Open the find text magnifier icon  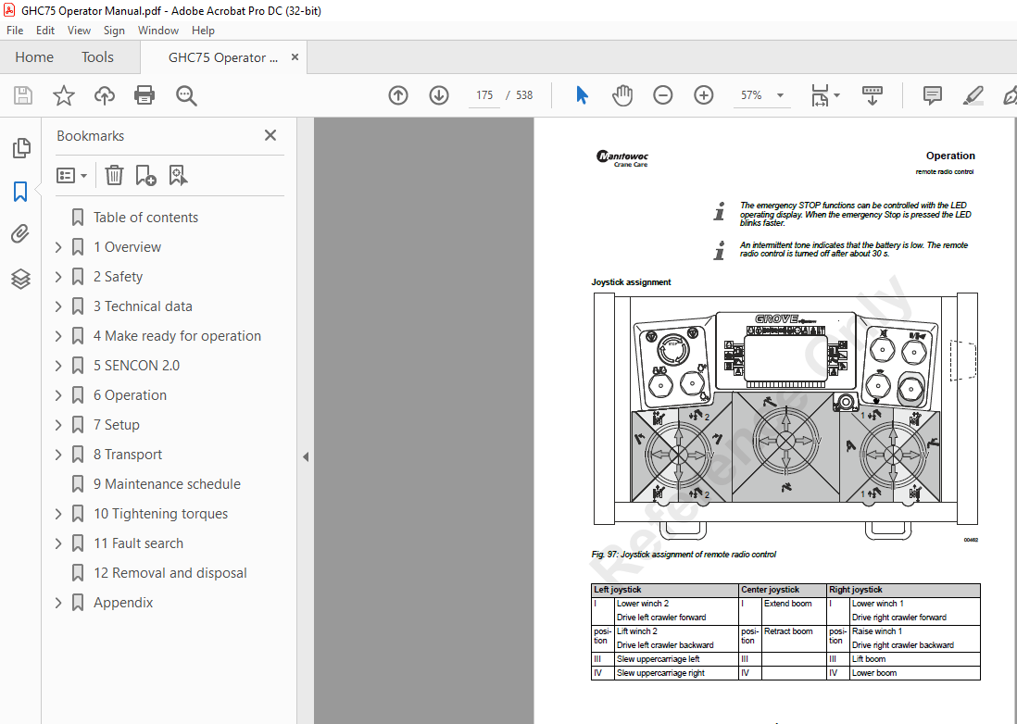pos(186,95)
